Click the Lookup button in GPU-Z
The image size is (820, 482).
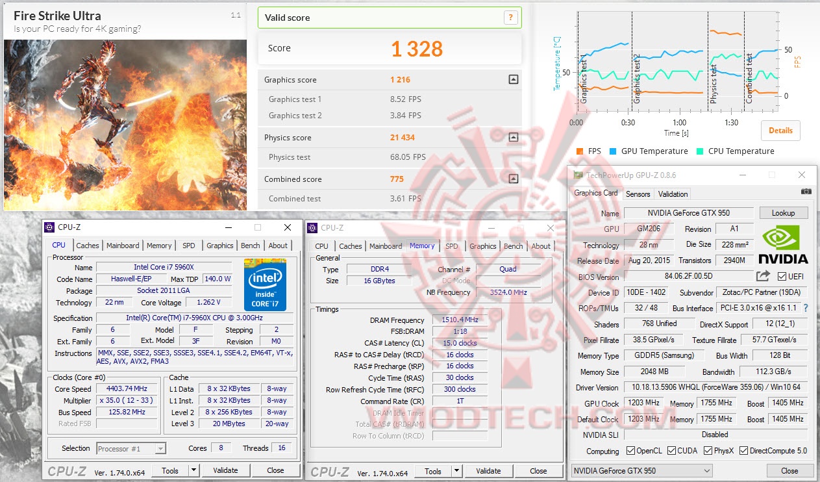point(783,212)
